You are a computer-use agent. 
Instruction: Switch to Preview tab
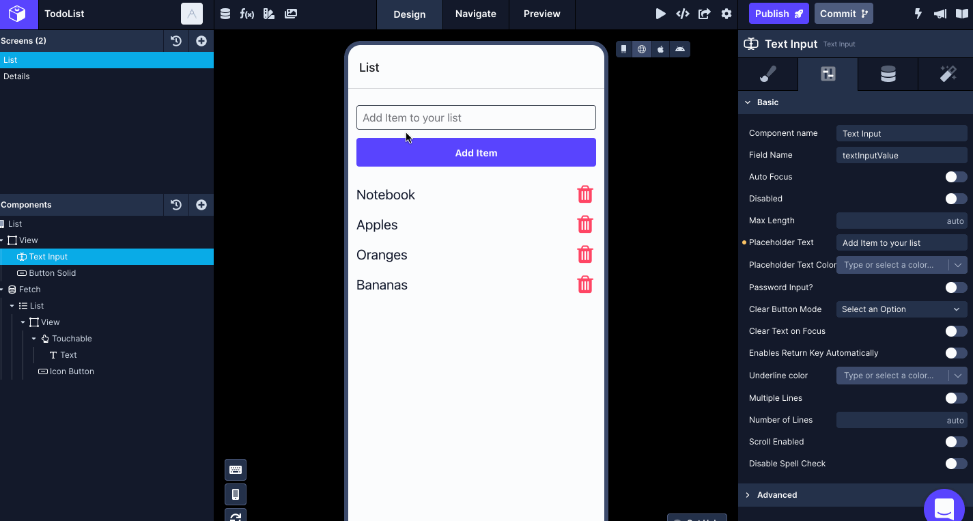click(542, 14)
